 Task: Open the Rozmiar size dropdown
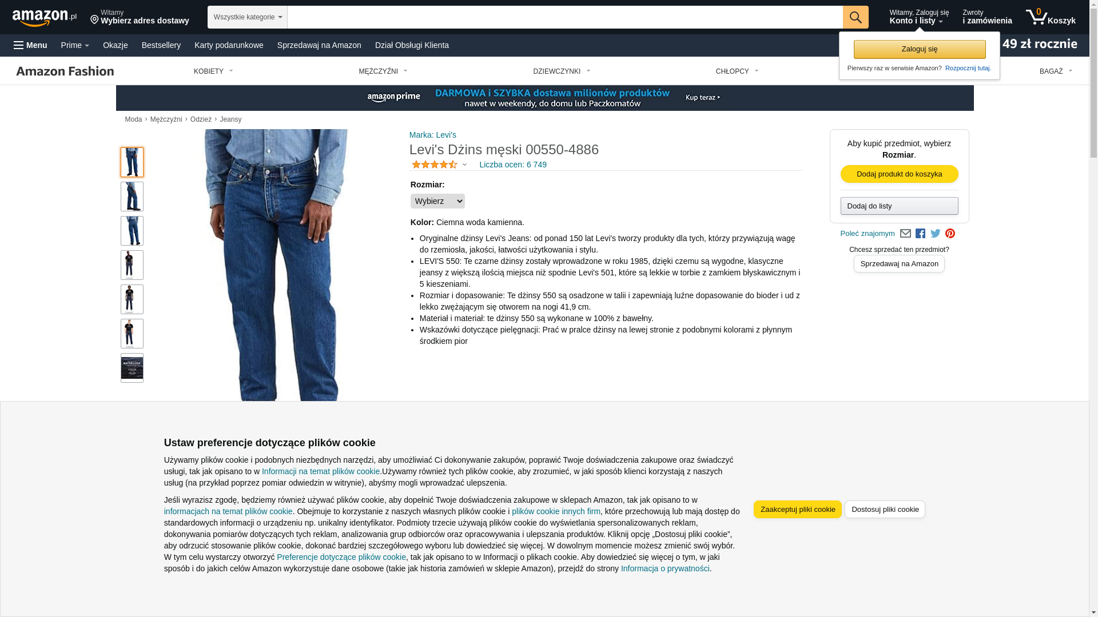click(437, 201)
